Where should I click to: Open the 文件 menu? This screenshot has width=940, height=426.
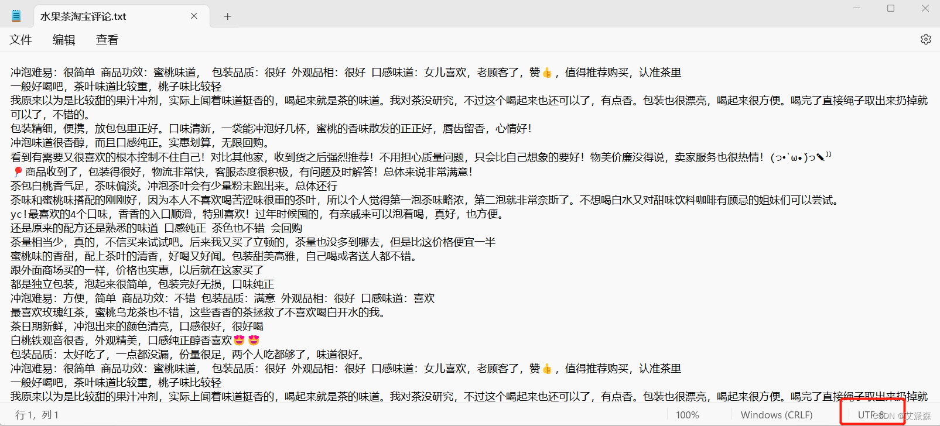(20, 40)
